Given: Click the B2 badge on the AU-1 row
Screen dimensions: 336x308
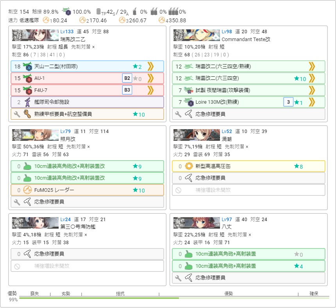Looking at the screenshot, I should [x=127, y=78].
